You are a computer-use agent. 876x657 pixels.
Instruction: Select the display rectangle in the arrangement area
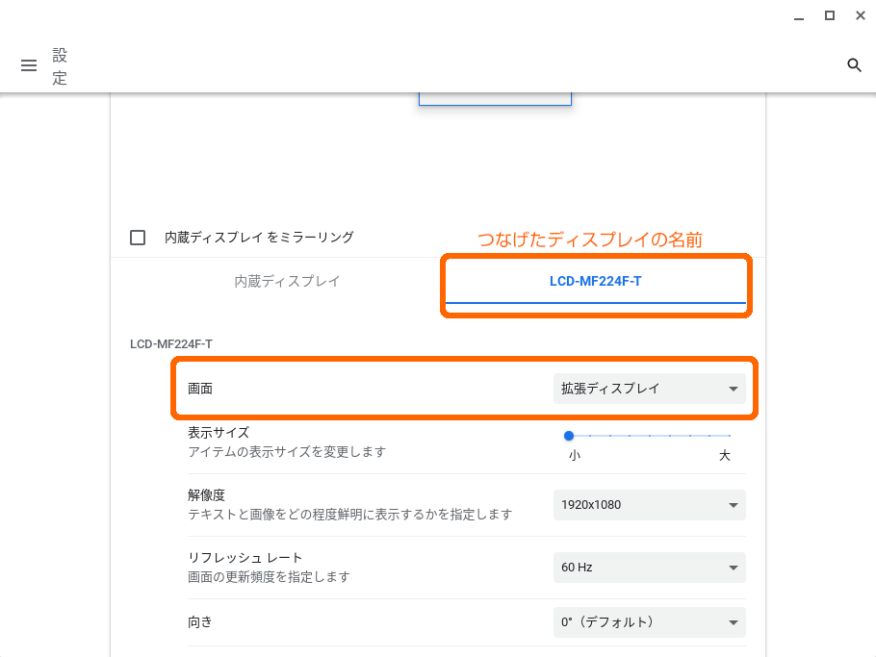[x=495, y=98]
